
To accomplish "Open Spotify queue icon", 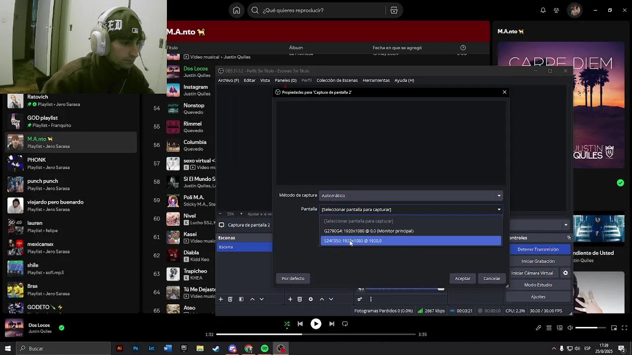I will [x=549, y=328].
